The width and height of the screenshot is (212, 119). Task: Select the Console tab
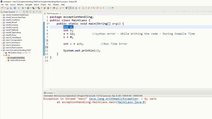pos(49,93)
